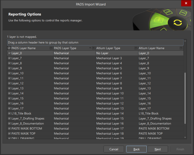Sort by Altium Layer Type column header
Screen dimensions: 194x155
pos(108,48)
